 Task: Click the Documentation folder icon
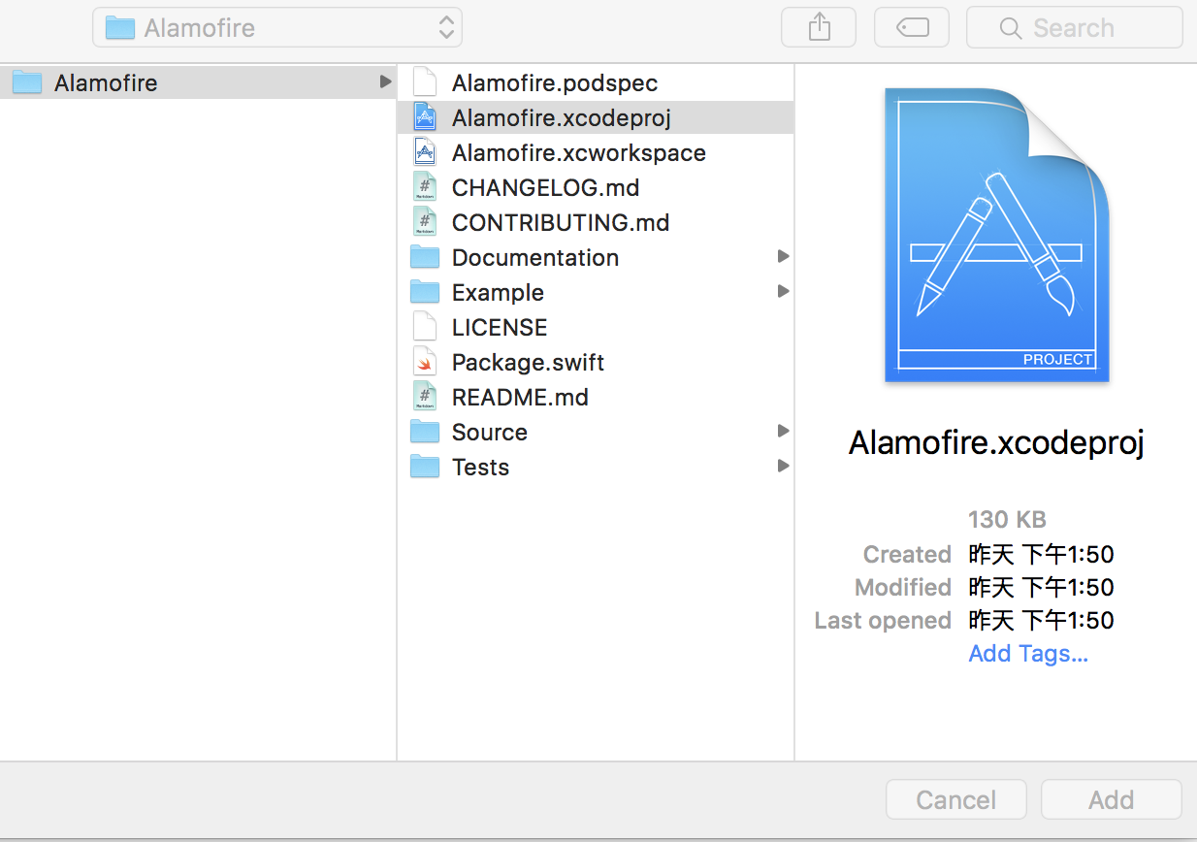425,257
